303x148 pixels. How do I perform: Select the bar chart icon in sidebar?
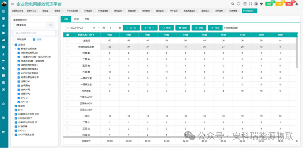point(3,40)
